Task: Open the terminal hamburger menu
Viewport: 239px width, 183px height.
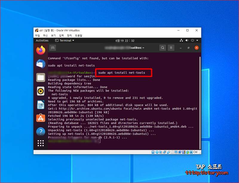Action: (171, 48)
